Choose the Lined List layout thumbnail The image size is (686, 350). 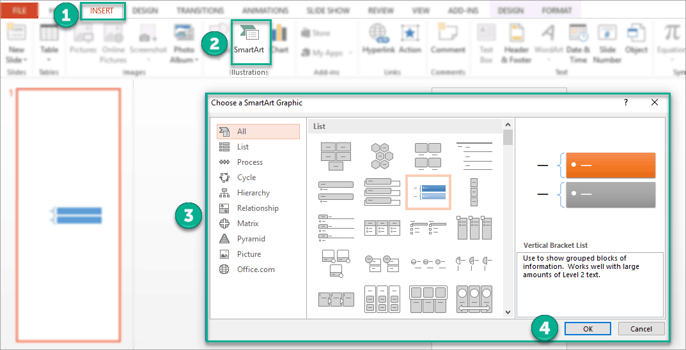(474, 156)
